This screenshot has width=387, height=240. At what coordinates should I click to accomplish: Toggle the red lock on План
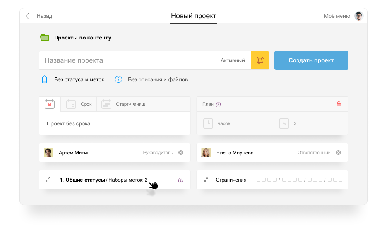339,104
